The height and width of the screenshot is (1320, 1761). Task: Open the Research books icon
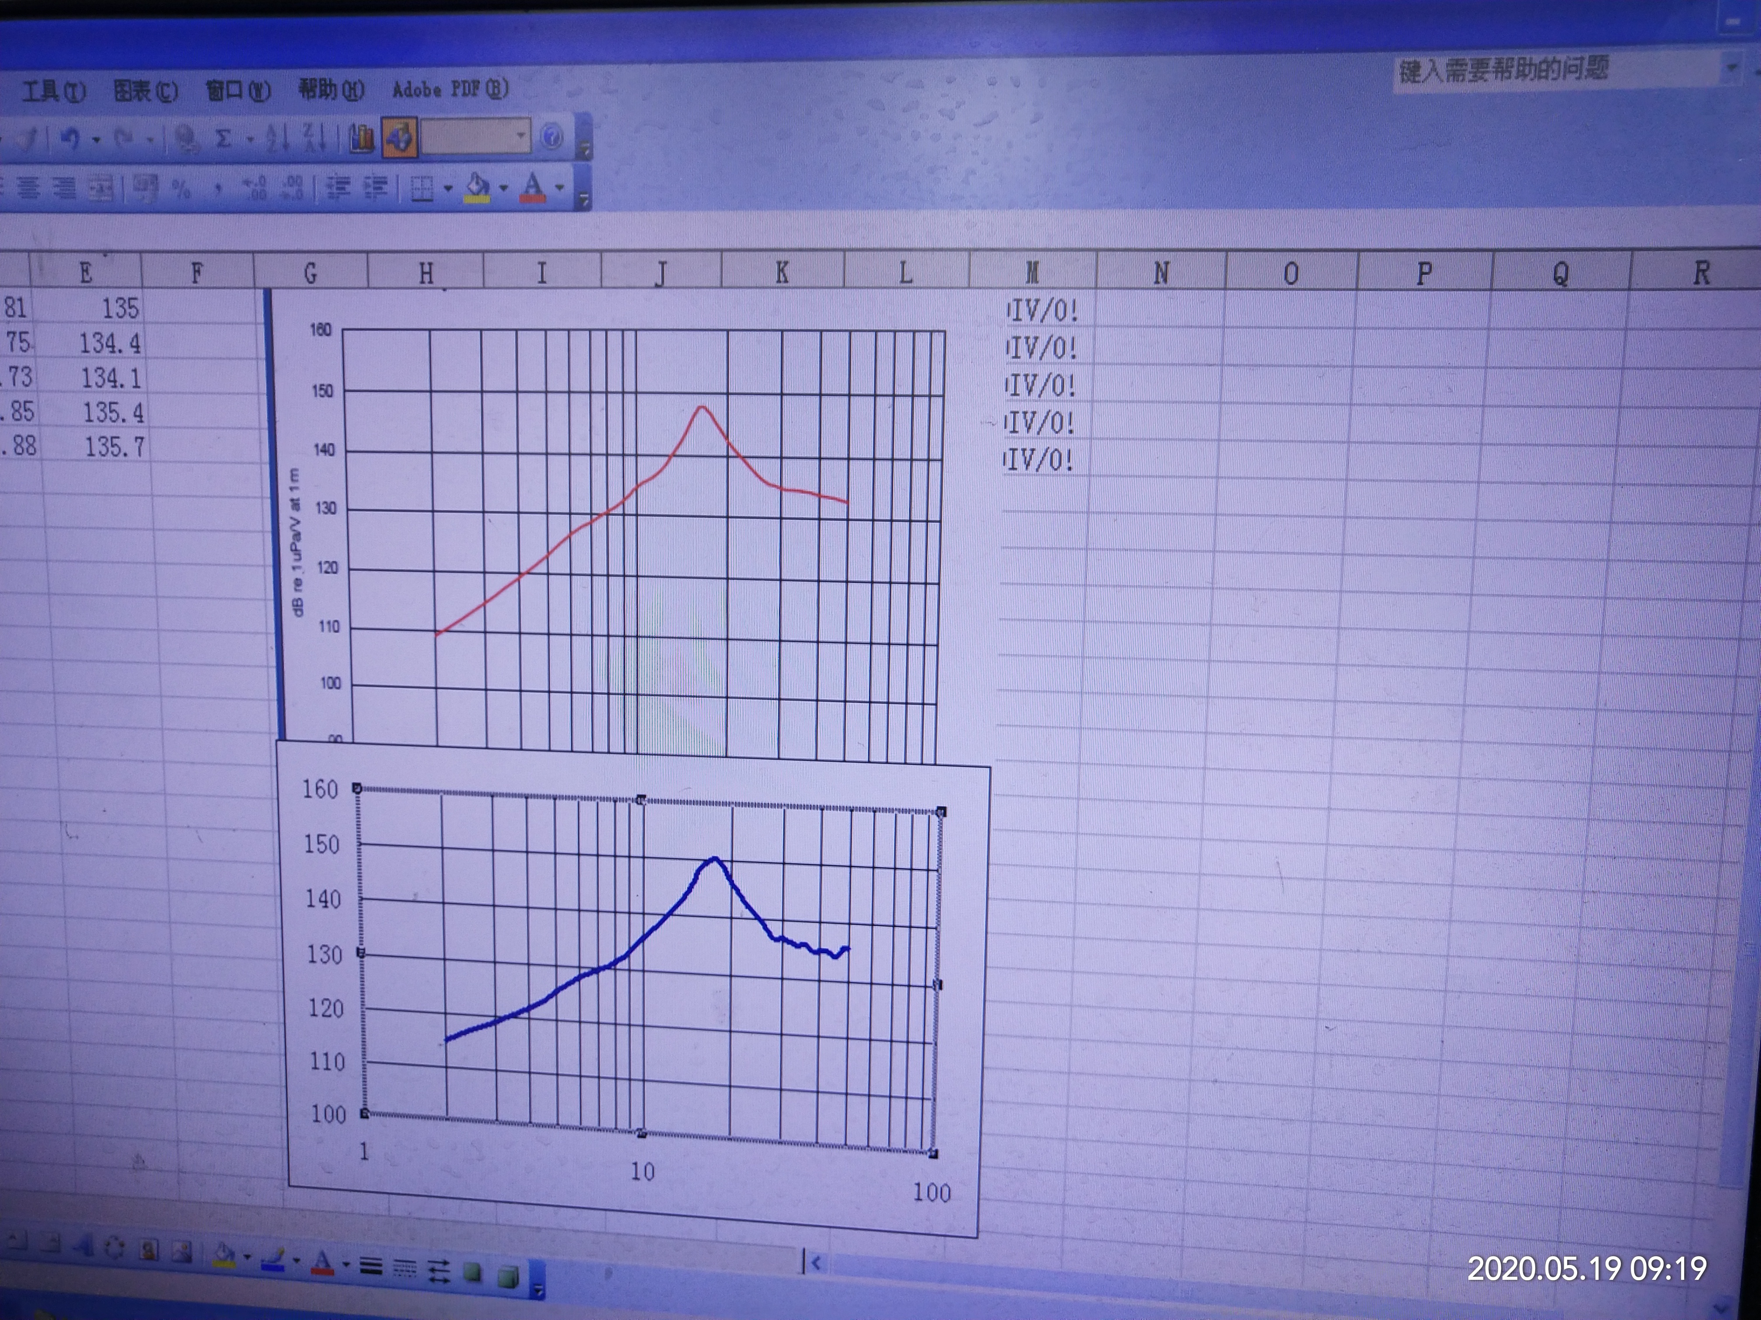362,138
